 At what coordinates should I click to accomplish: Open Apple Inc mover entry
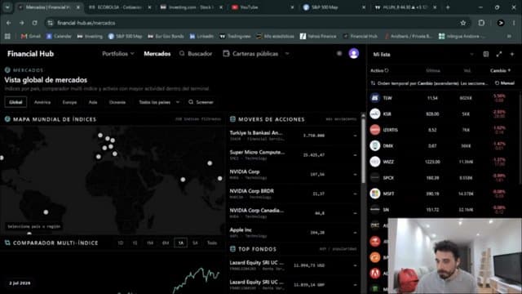tap(293, 233)
